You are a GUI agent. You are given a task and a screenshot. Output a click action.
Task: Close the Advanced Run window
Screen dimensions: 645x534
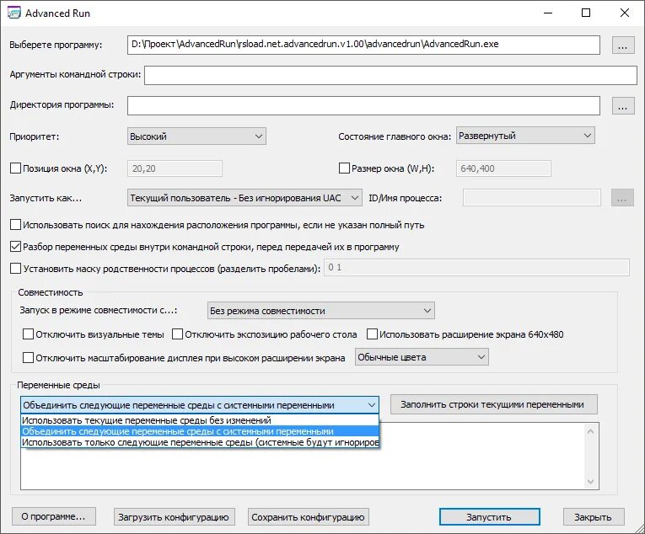click(625, 13)
